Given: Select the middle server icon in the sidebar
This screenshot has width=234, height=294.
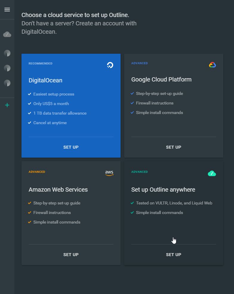Looking at the screenshot, I should (x=7, y=68).
